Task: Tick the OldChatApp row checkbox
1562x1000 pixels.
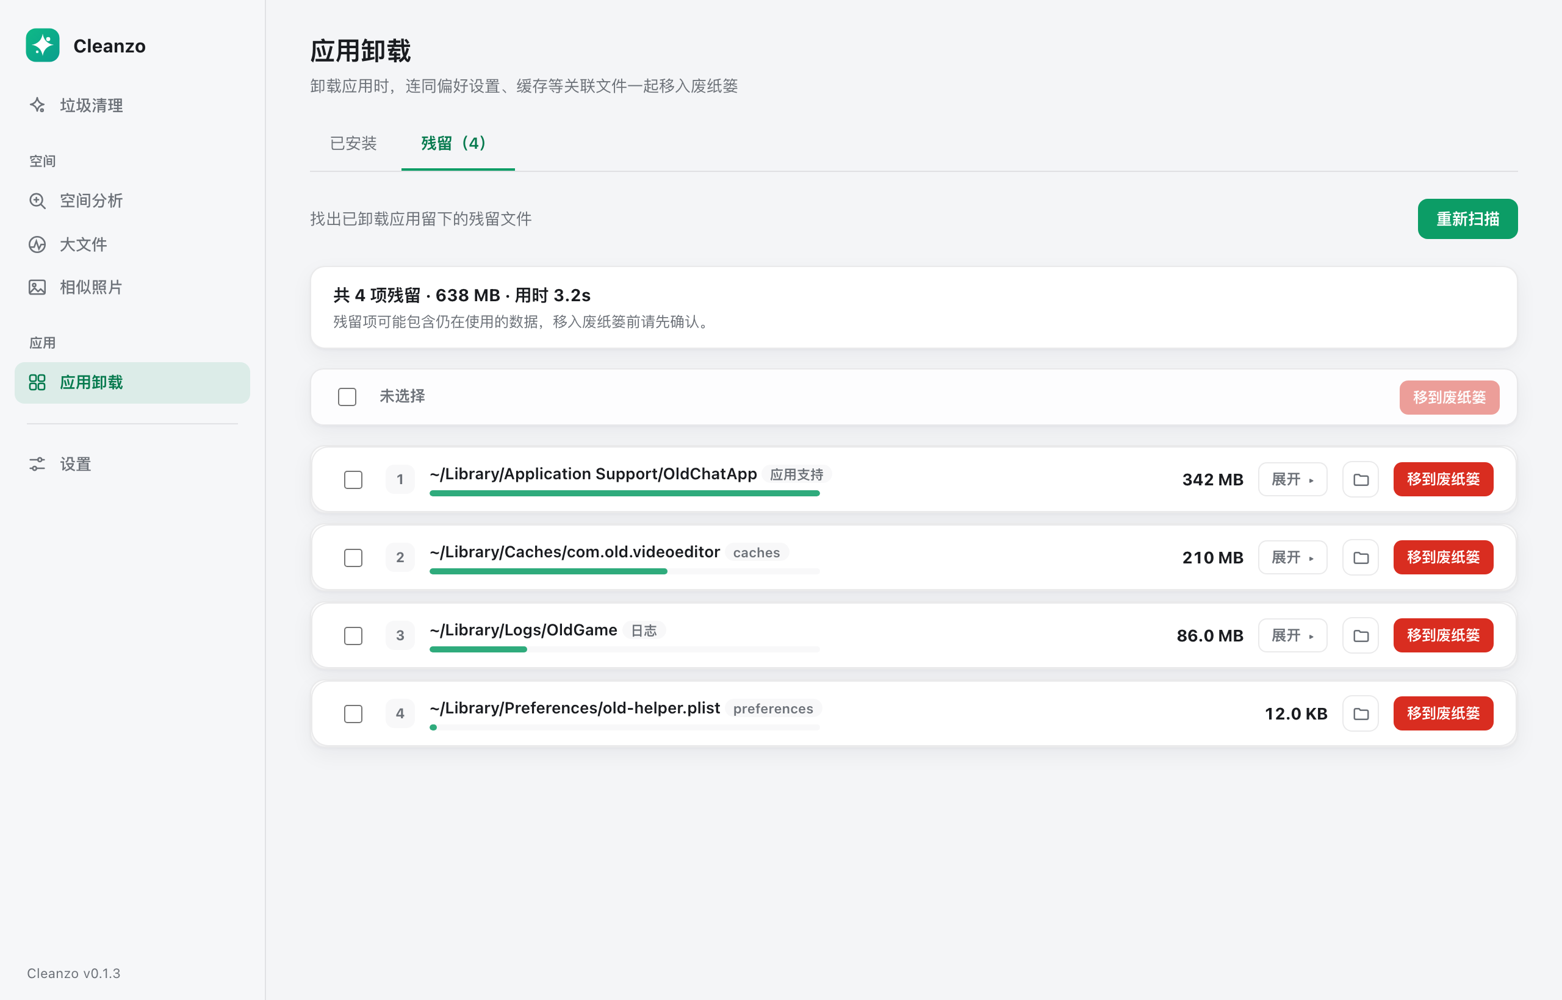Action: 353,480
